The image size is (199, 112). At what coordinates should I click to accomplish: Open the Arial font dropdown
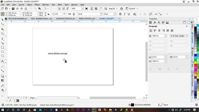[x=101, y=14]
